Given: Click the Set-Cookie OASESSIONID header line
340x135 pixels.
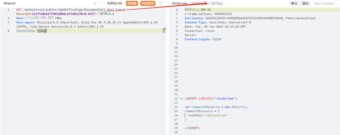Looking at the screenshot, I should point(250,18).
